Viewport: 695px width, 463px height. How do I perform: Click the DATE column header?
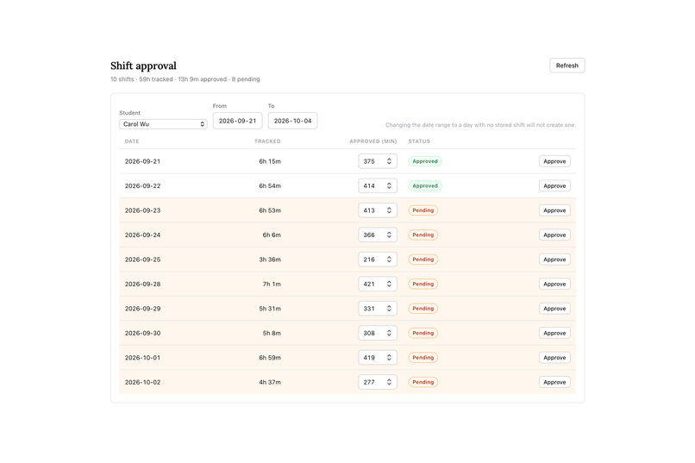[132, 141]
